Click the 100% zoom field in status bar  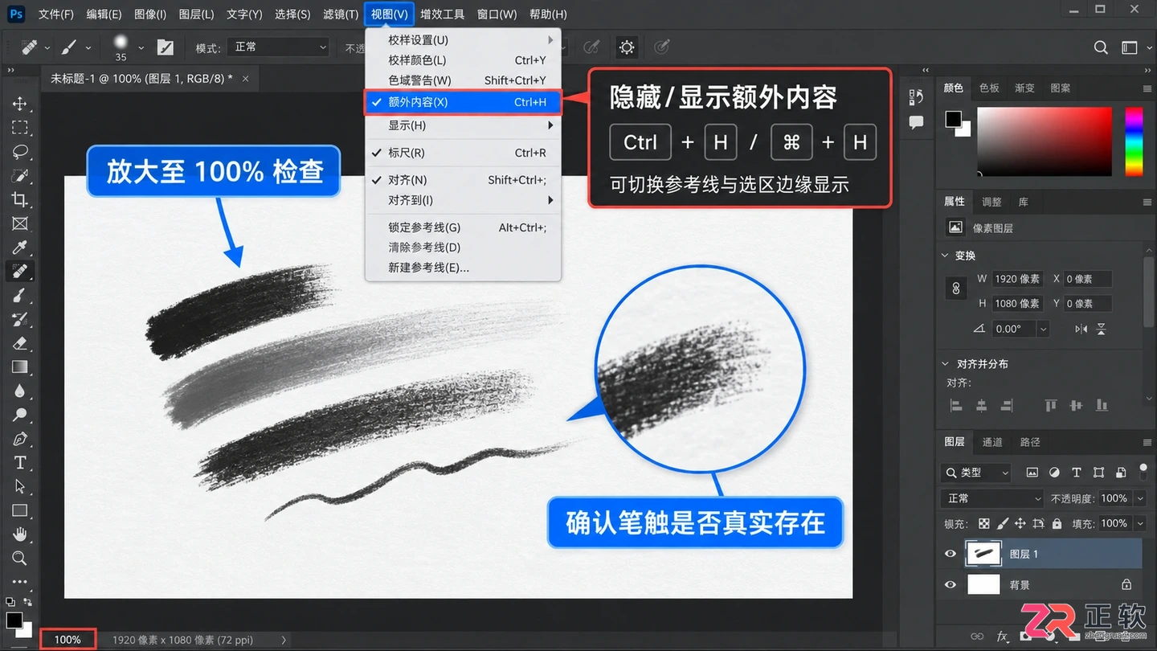(67, 640)
